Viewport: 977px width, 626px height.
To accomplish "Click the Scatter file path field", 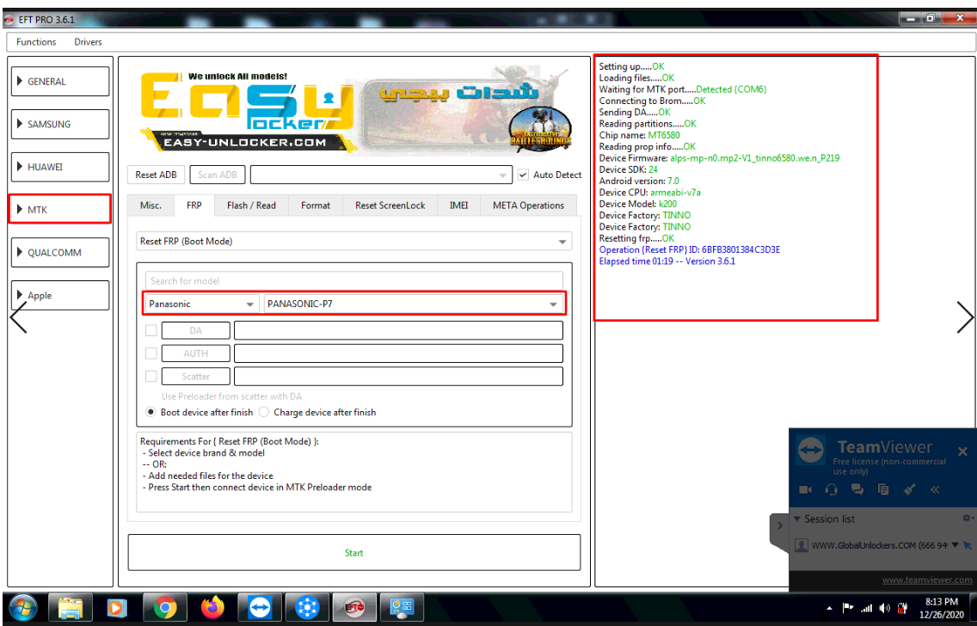I will click(399, 377).
